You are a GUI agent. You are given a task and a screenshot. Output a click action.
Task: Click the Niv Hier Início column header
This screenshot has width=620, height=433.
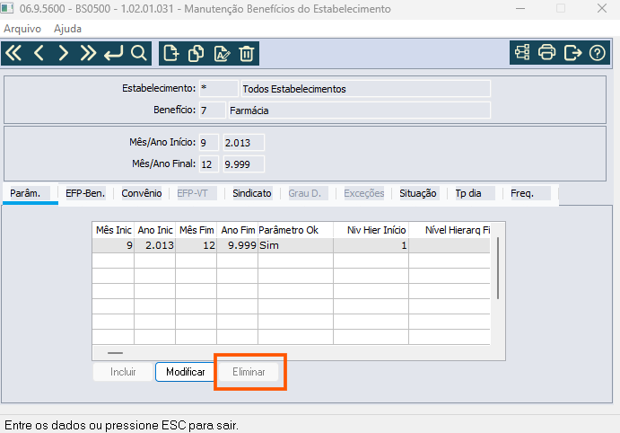(371, 230)
